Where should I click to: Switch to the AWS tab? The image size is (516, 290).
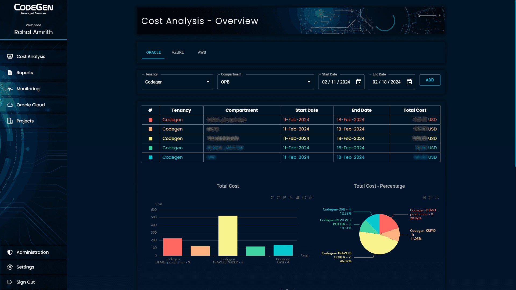pos(202,53)
